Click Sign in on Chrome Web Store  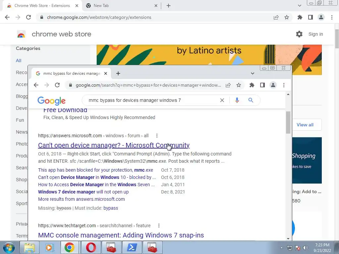pyautogui.click(x=315, y=34)
